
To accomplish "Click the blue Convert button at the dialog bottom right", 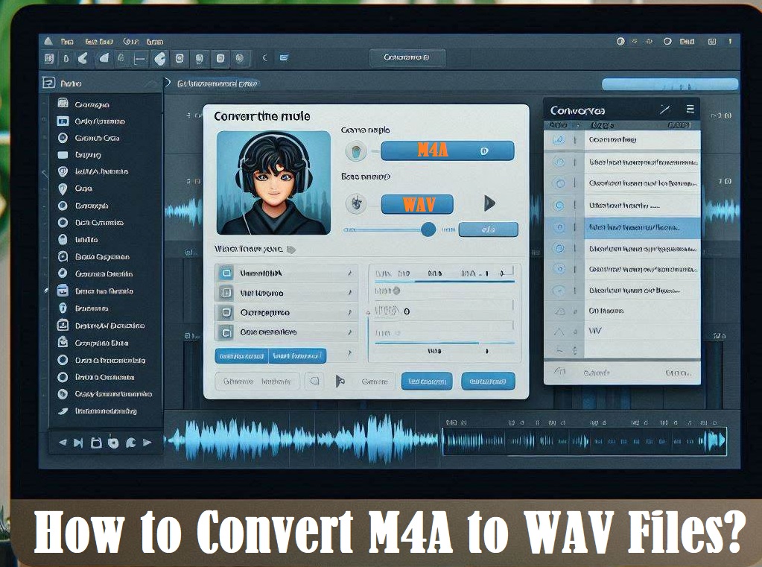I will pos(488,381).
